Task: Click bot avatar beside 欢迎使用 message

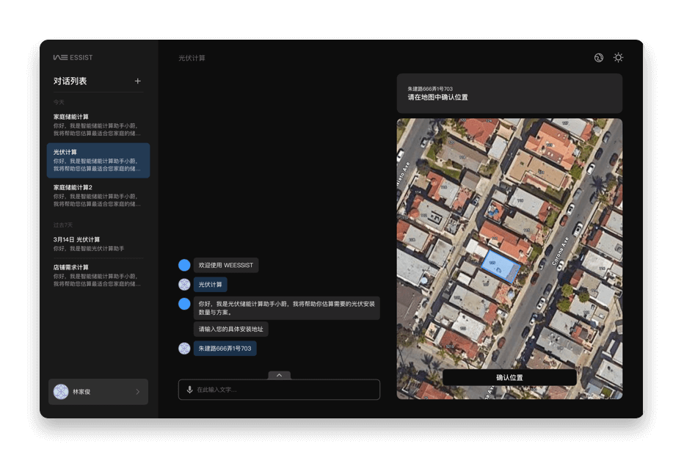Action: pyautogui.click(x=184, y=265)
